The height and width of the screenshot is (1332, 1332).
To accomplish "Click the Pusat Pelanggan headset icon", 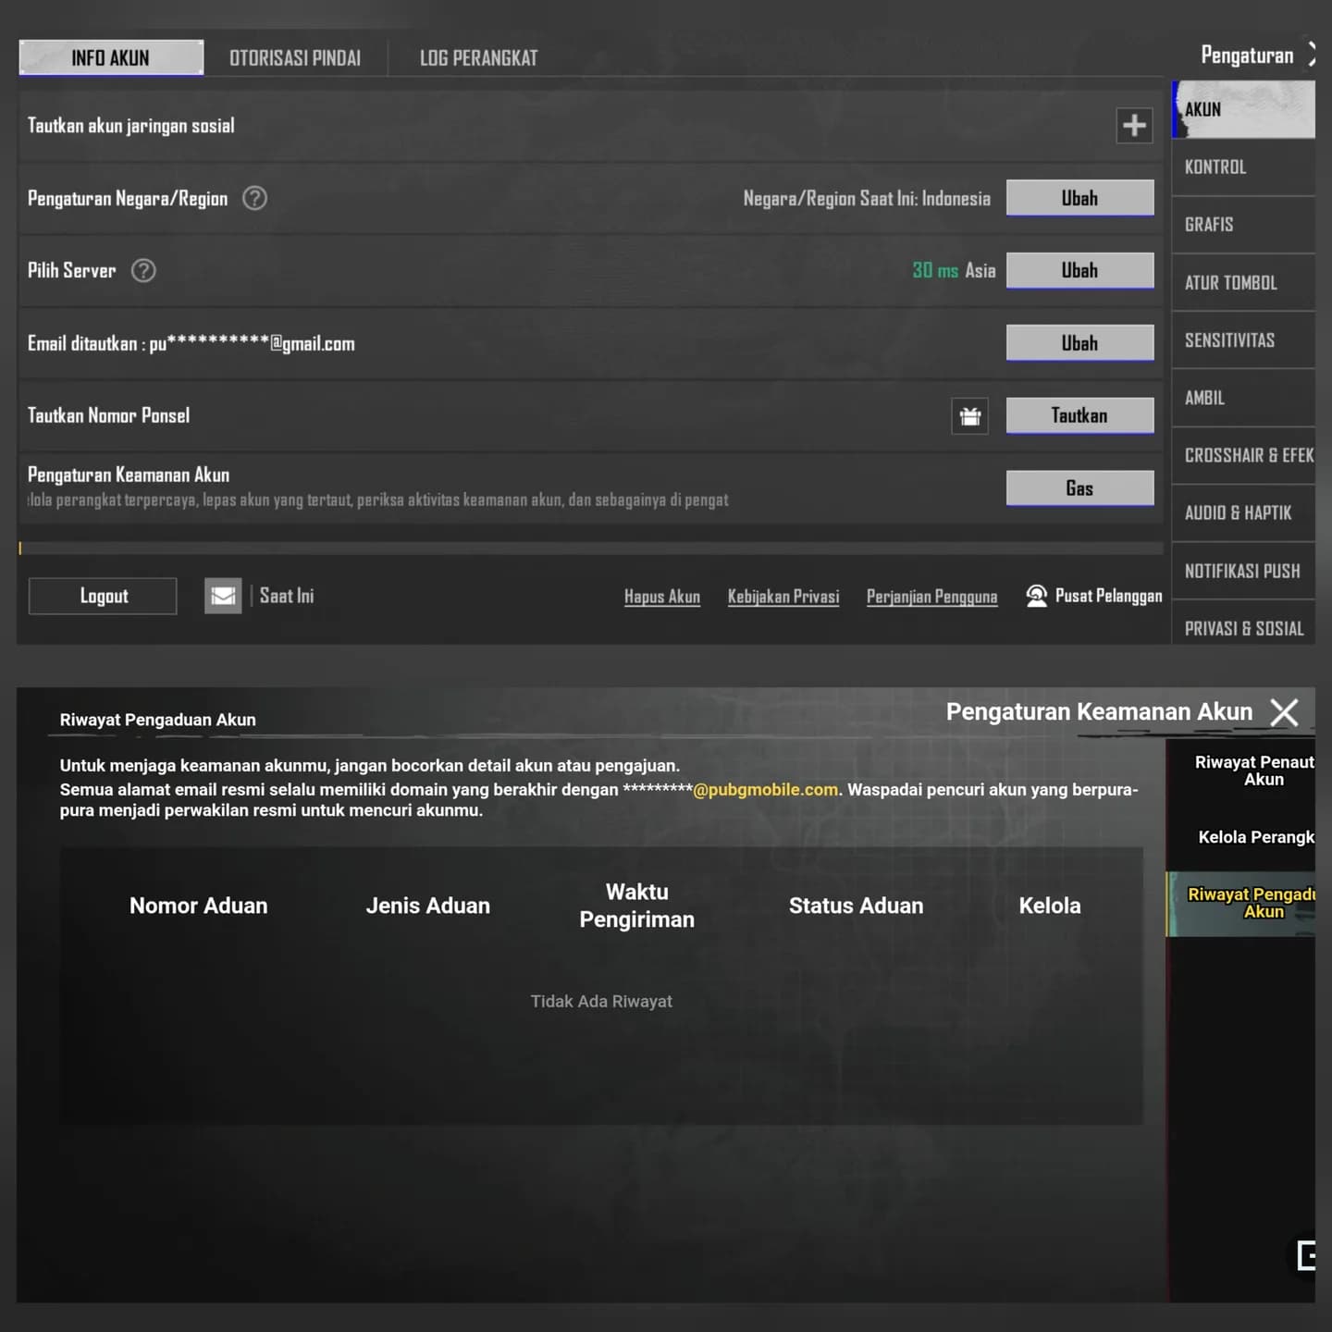I will tap(1037, 596).
